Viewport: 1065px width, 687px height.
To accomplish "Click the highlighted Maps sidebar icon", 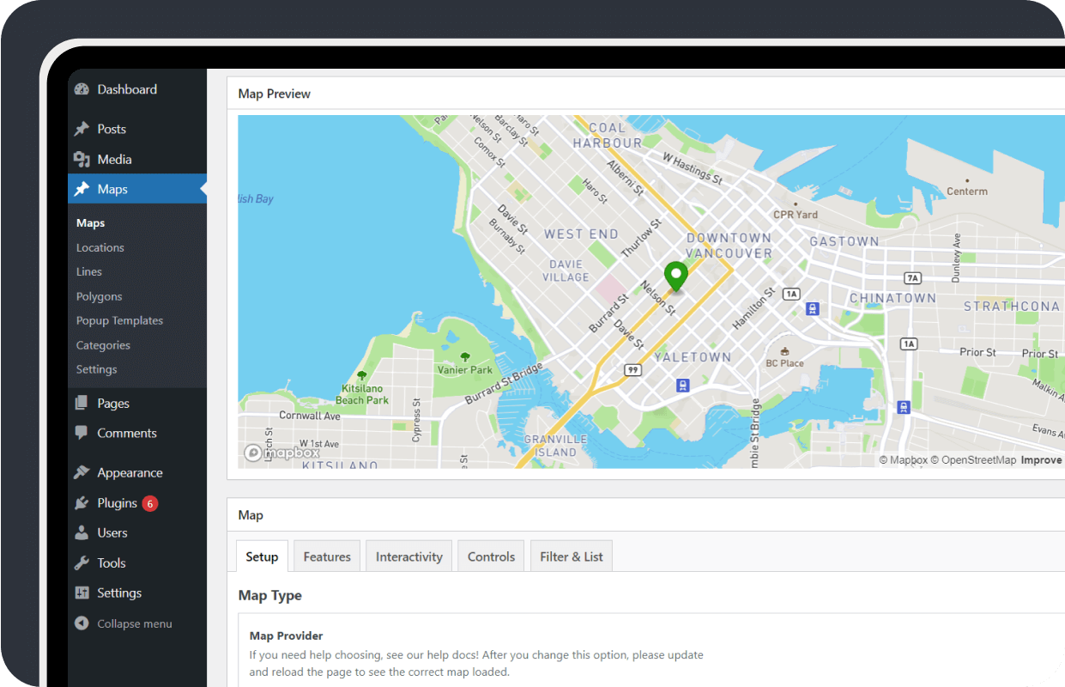I will 82,188.
